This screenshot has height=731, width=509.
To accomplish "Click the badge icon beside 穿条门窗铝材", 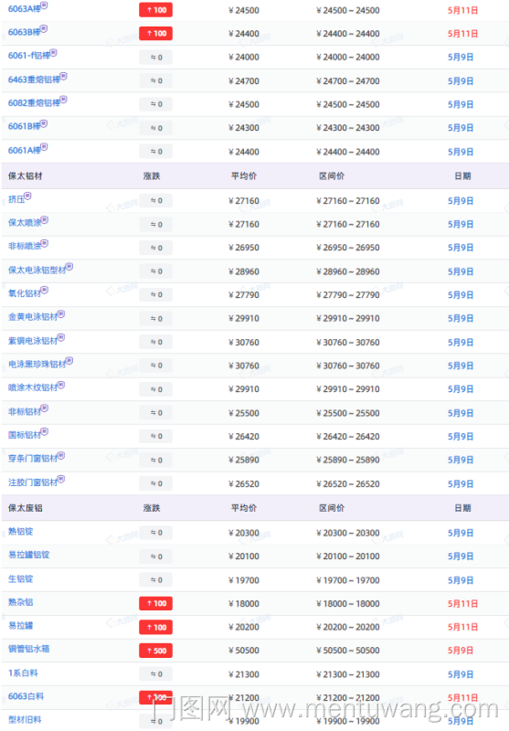I will (61, 455).
